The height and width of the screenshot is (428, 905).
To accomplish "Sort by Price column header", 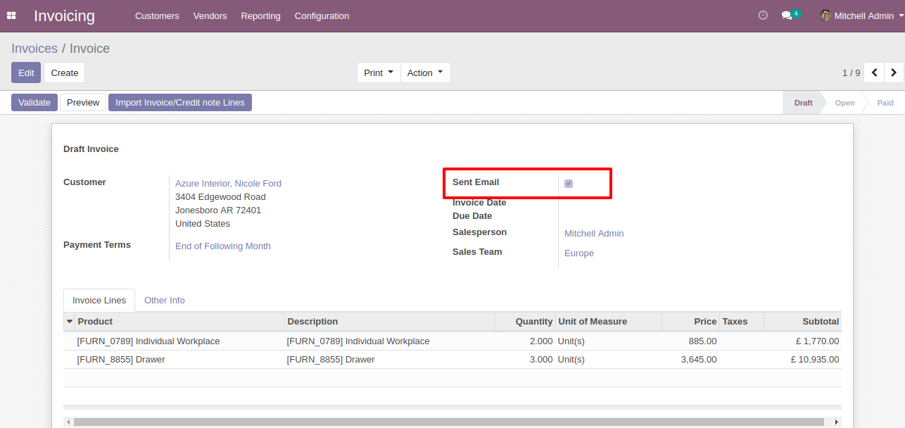I will point(690,321).
